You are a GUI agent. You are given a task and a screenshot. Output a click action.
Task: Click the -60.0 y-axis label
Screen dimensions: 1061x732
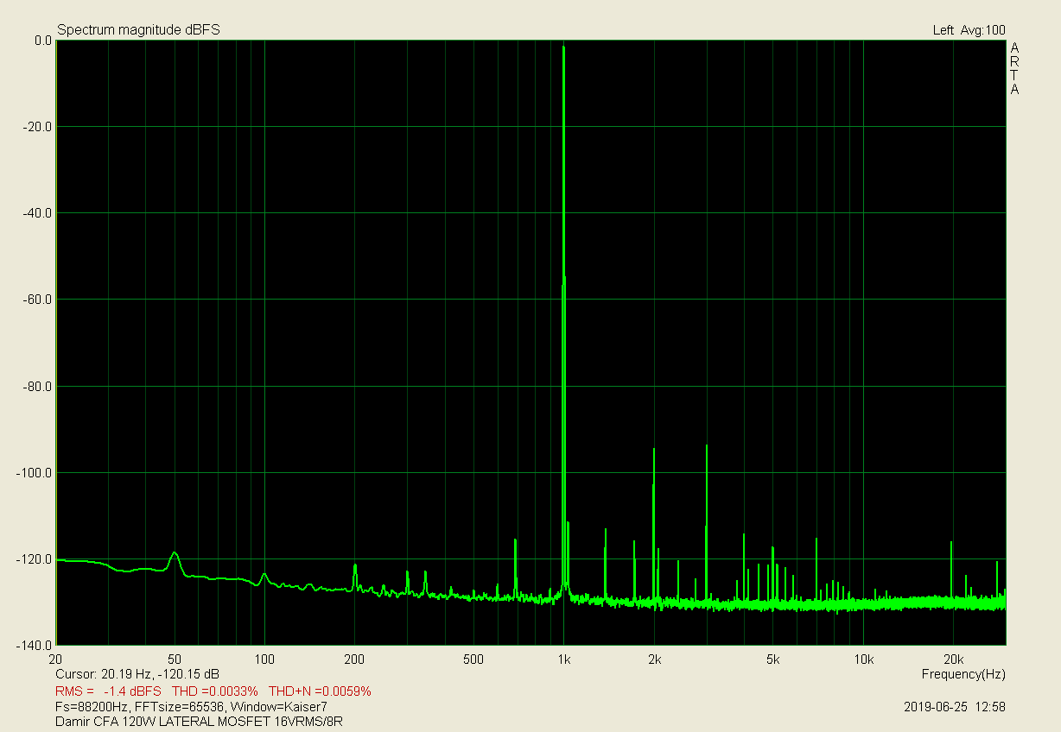39,300
